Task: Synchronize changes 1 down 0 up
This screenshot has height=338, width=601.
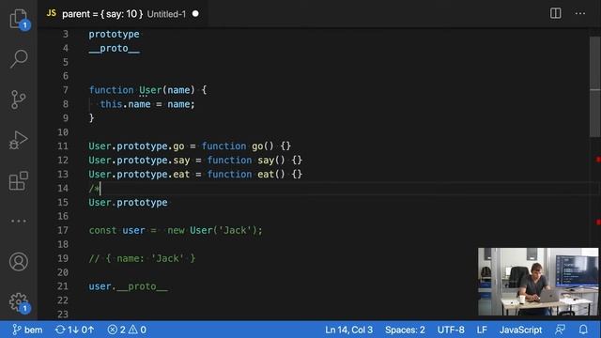Action: coord(75,330)
